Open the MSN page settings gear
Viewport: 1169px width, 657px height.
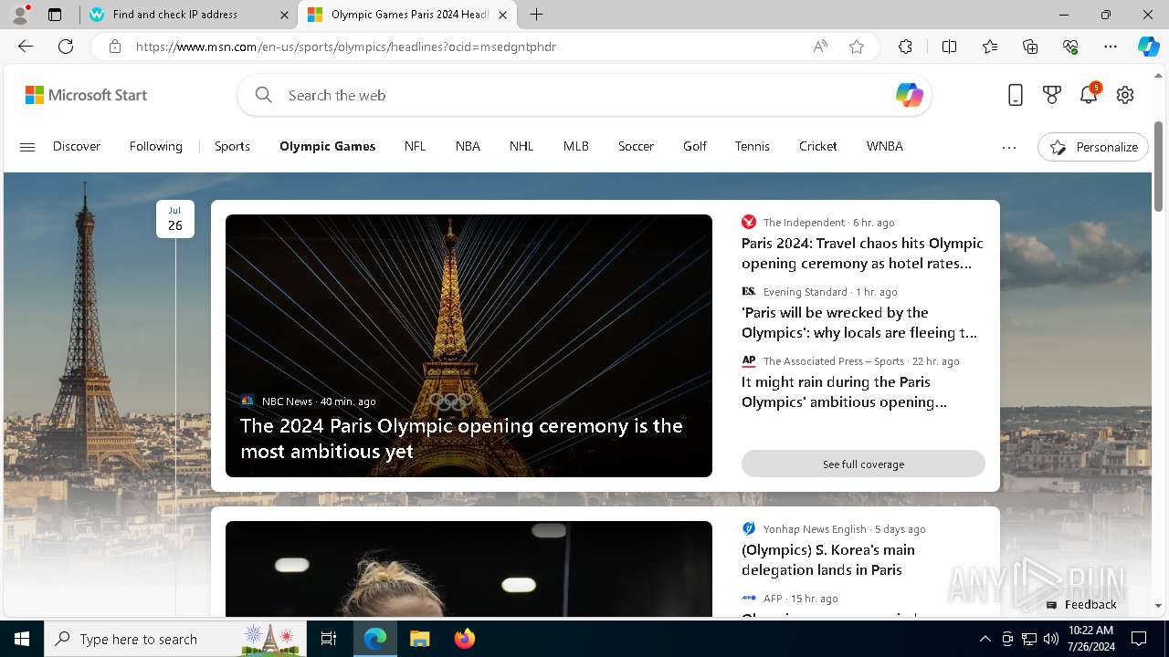click(x=1125, y=95)
